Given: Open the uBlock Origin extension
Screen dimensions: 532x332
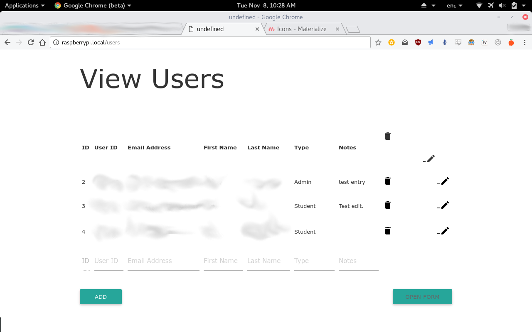Looking at the screenshot, I should click(418, 42).
